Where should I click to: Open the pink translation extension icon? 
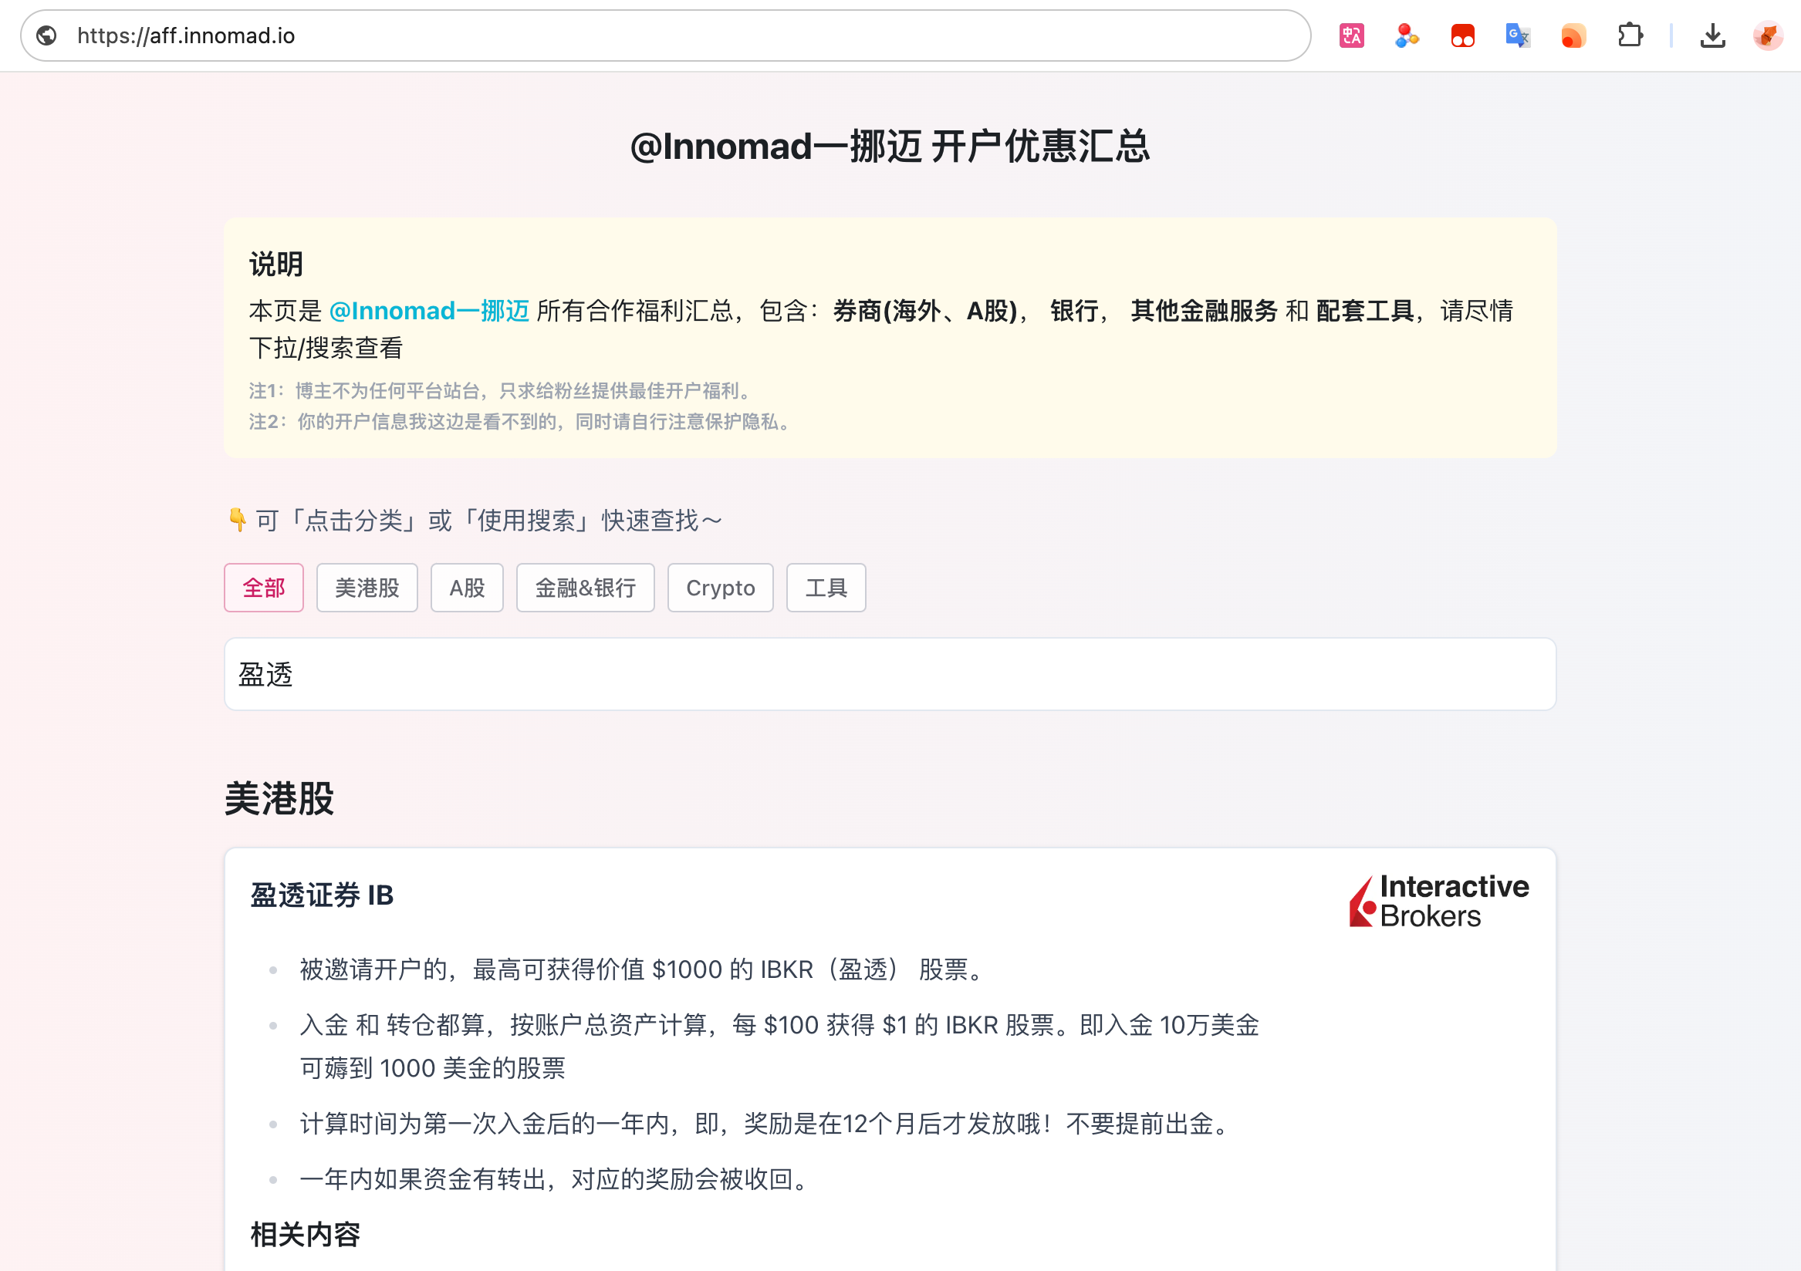1352,35
